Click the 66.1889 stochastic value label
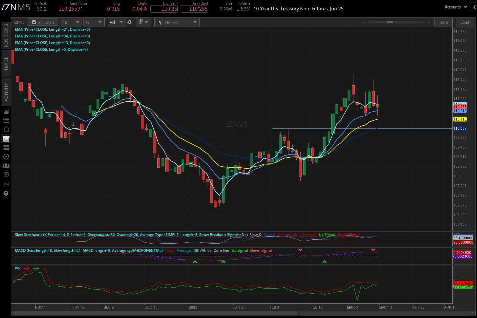Image resolution: width=477 pixels, height=318 pixels. [x=463, y=238]
